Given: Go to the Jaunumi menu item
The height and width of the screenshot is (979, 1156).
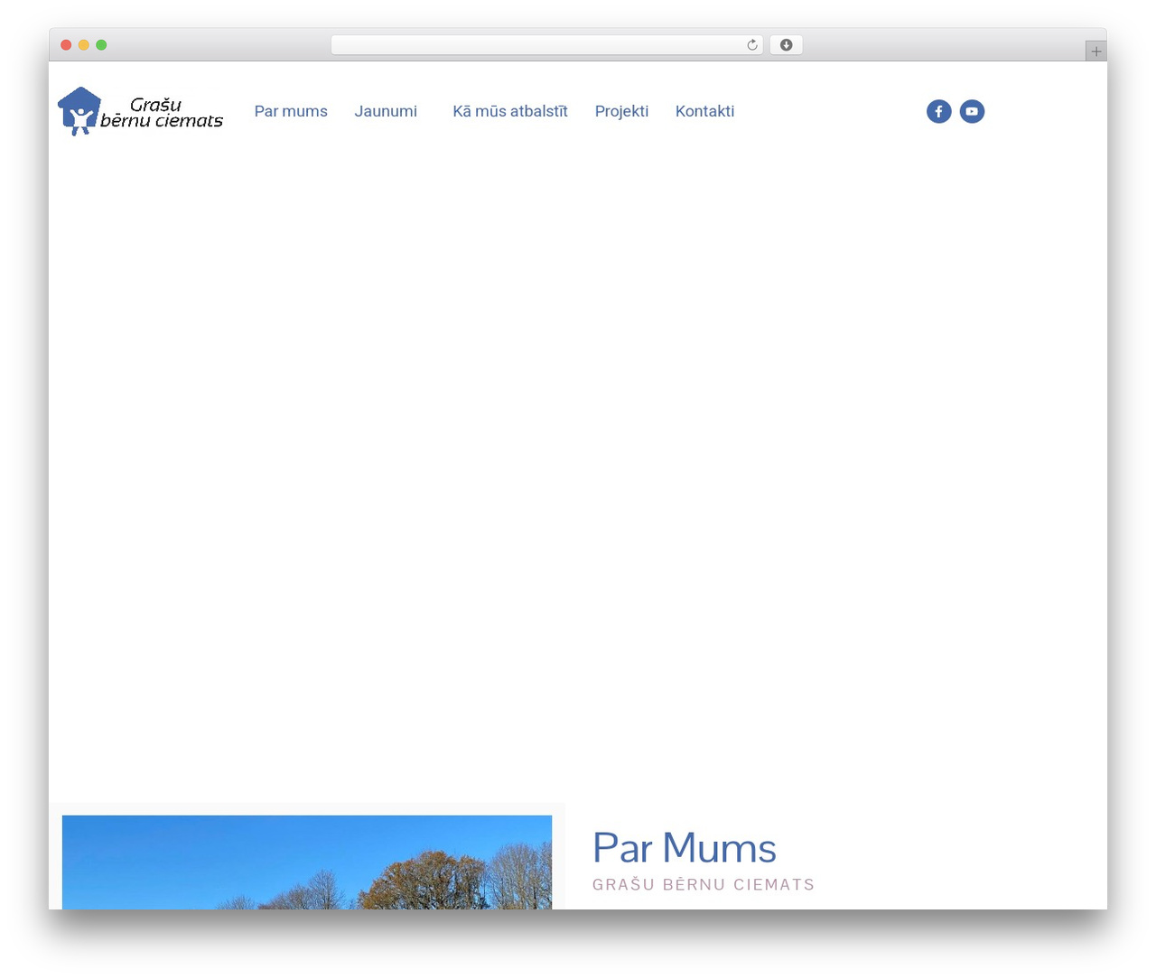Looking at the screenshot, I should (x=386, y=111).
